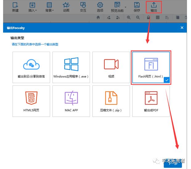Click the zoom in magnifier icon
The image size is (191, 169).
coord(129,18)
